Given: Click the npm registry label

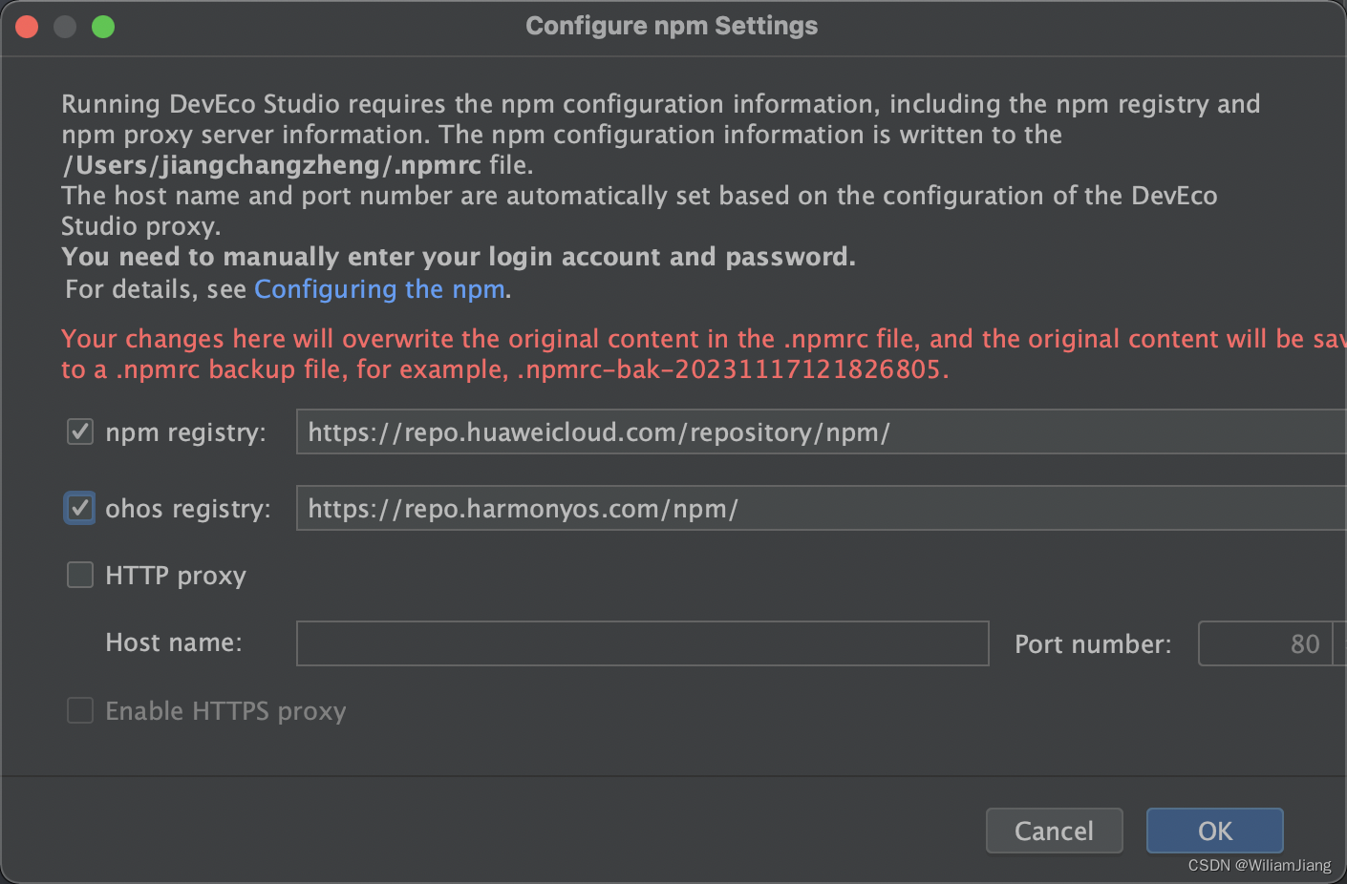Looking at the screenshot, I should [185, 432].
